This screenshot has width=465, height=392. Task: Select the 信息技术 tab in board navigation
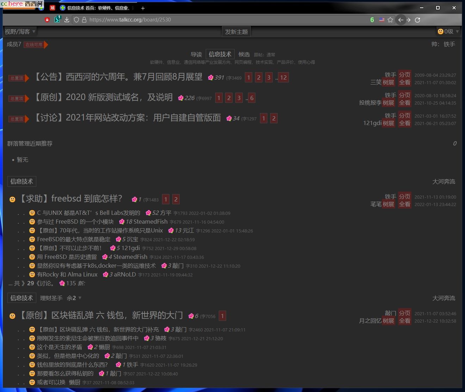pyautogui.click(x=220, y=54)
